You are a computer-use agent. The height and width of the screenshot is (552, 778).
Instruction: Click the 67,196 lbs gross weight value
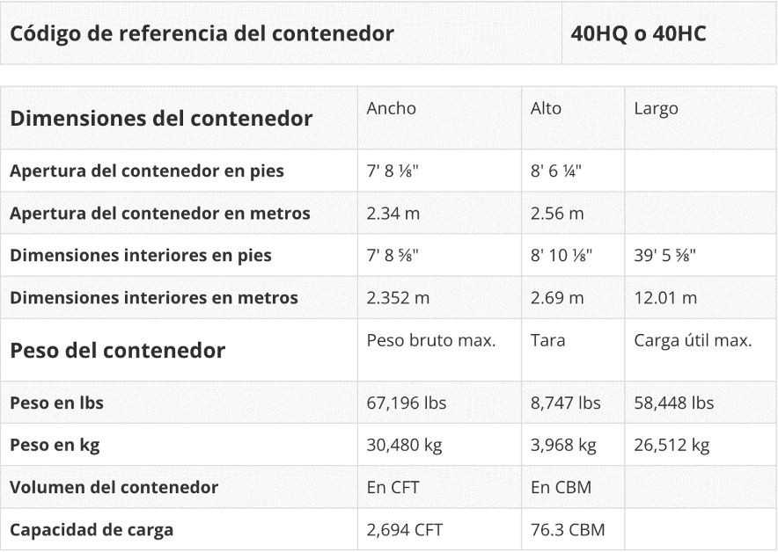pyautogui.click(x=407, y=403)
